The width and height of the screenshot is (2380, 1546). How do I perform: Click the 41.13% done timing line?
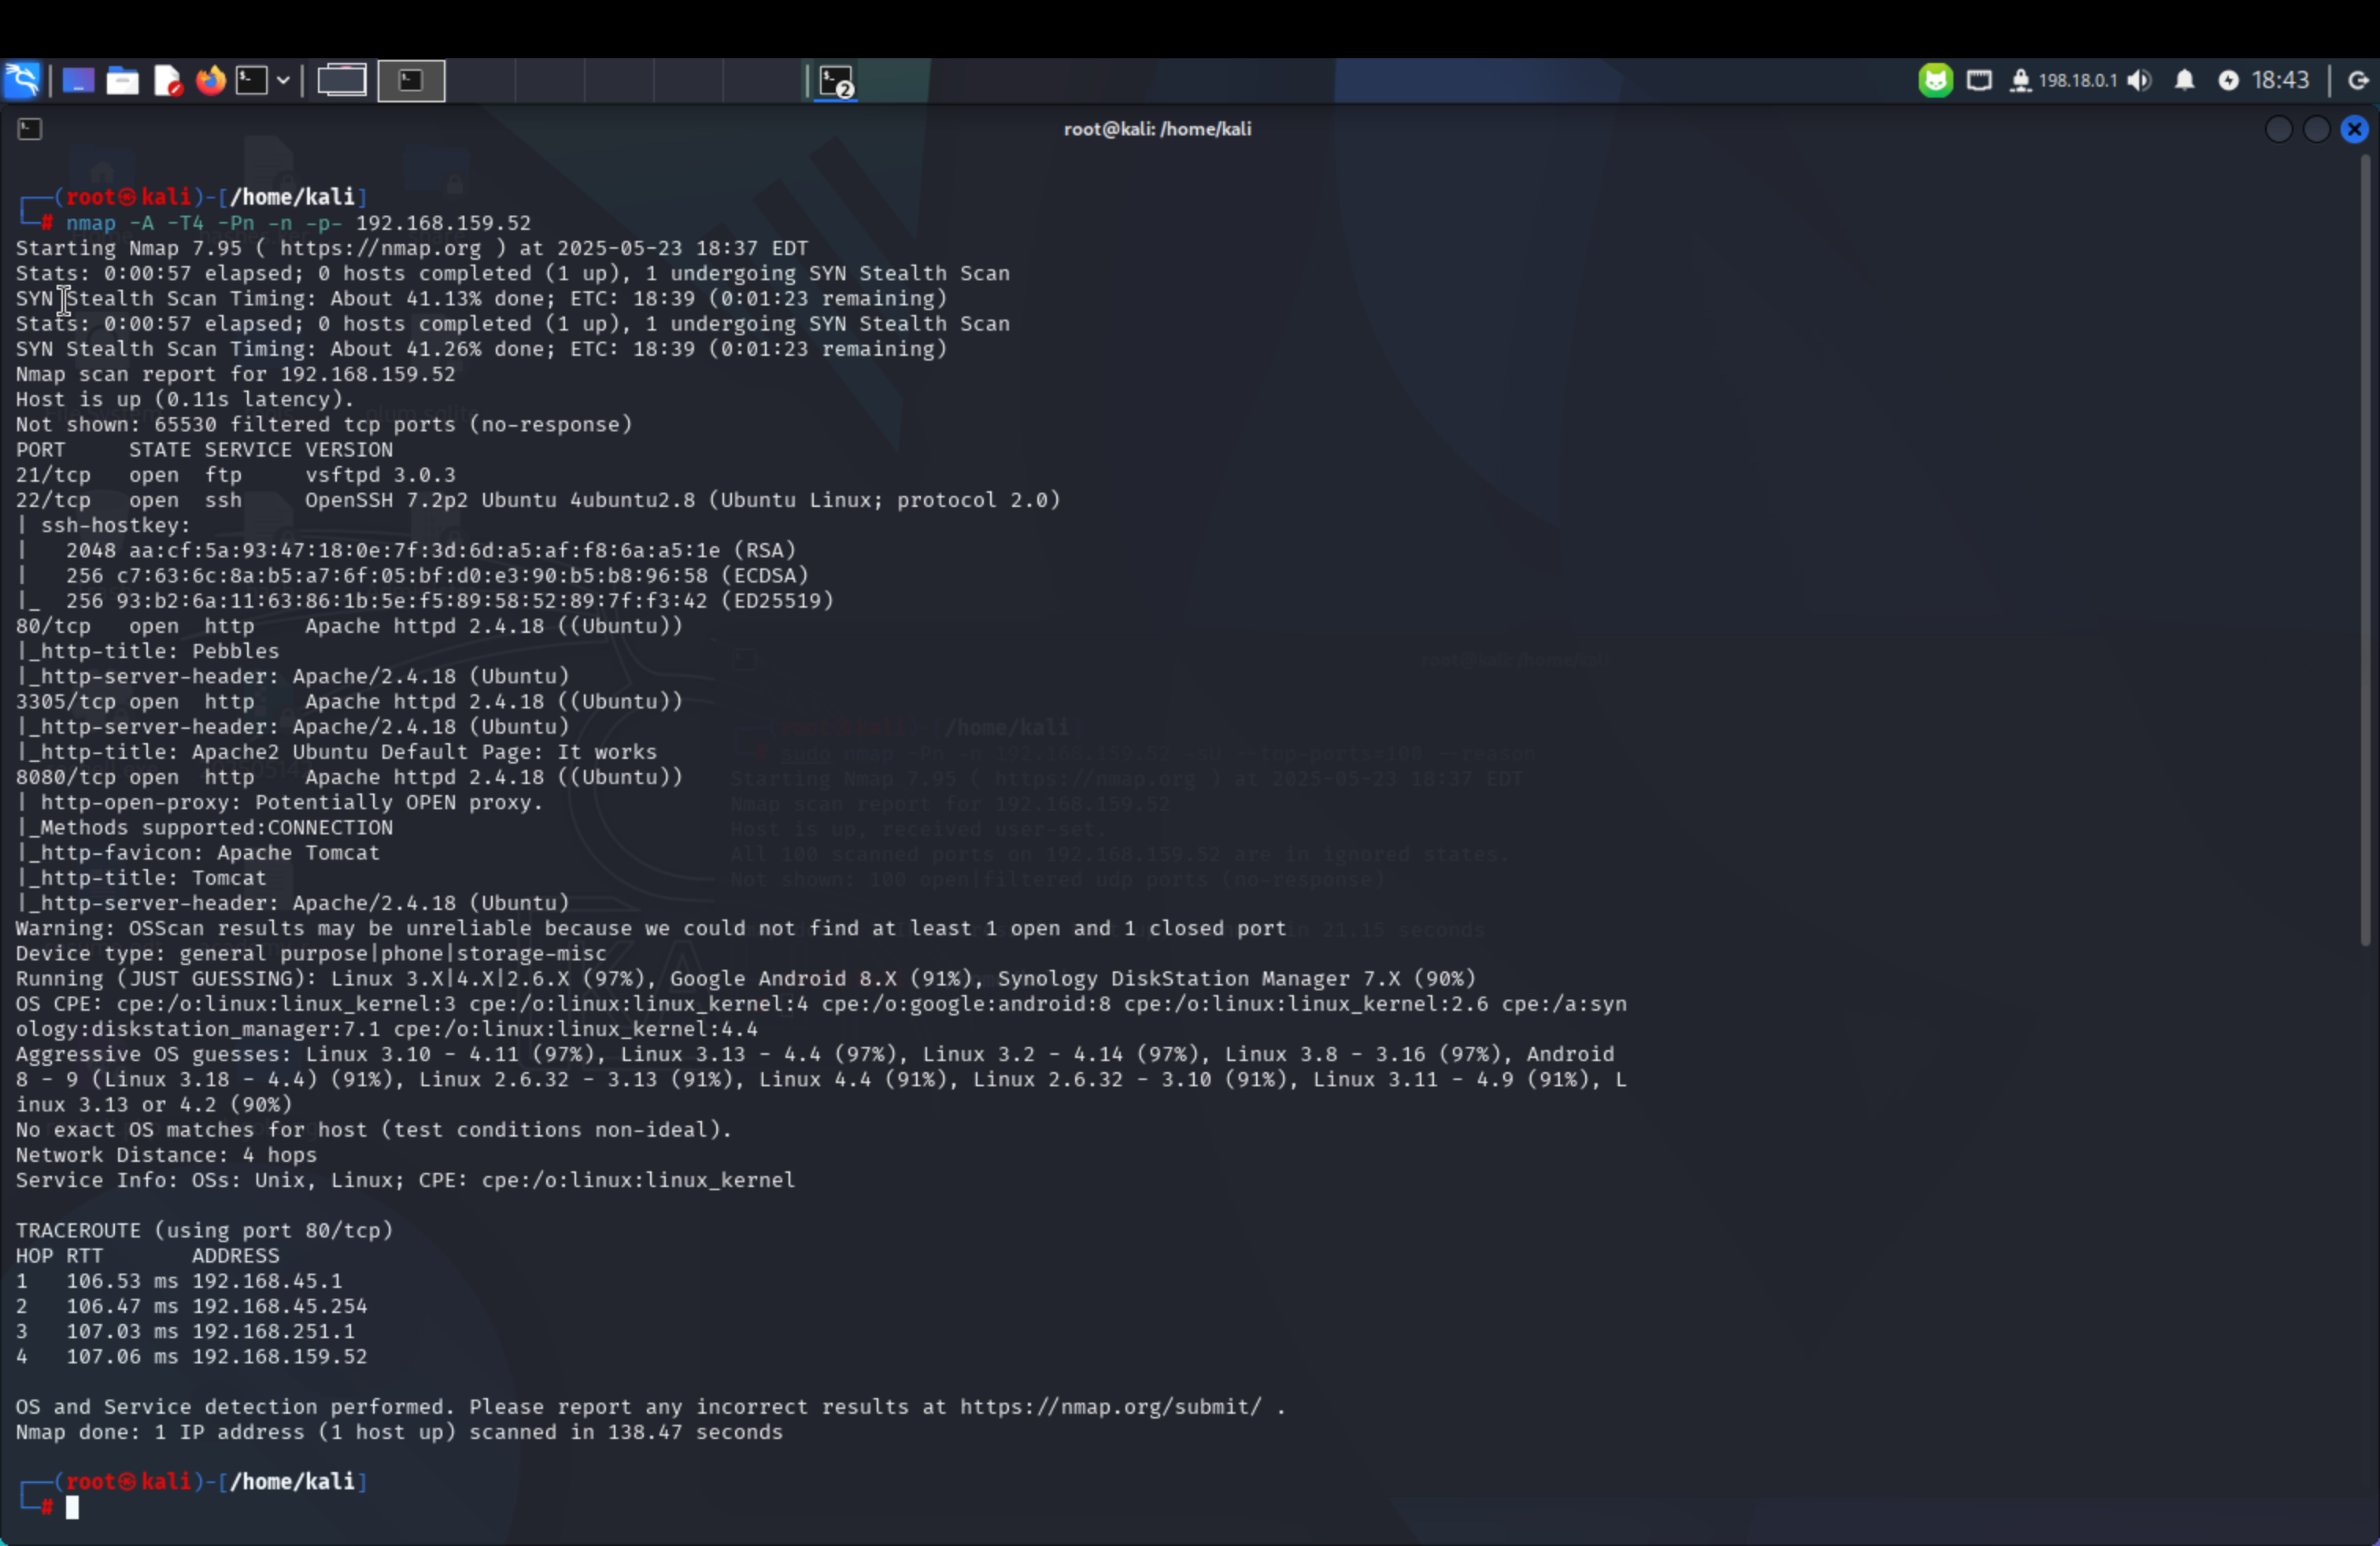(481, 298)
